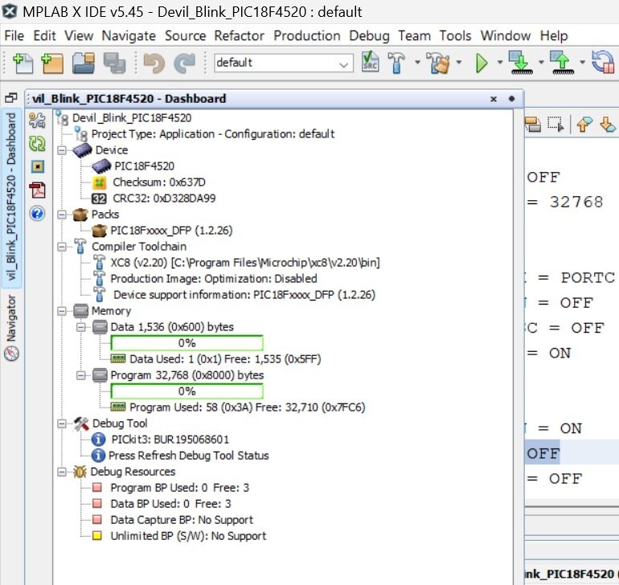
Task: Click the Navigator compass icon
Action: (x=11, y=354)
